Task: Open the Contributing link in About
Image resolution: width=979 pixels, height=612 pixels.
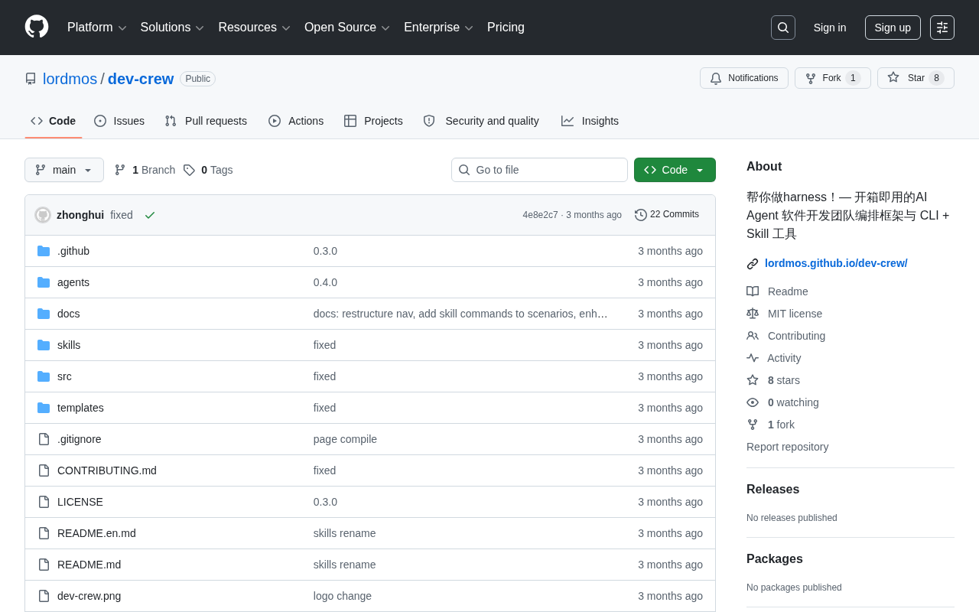Action: pos(796,336)
